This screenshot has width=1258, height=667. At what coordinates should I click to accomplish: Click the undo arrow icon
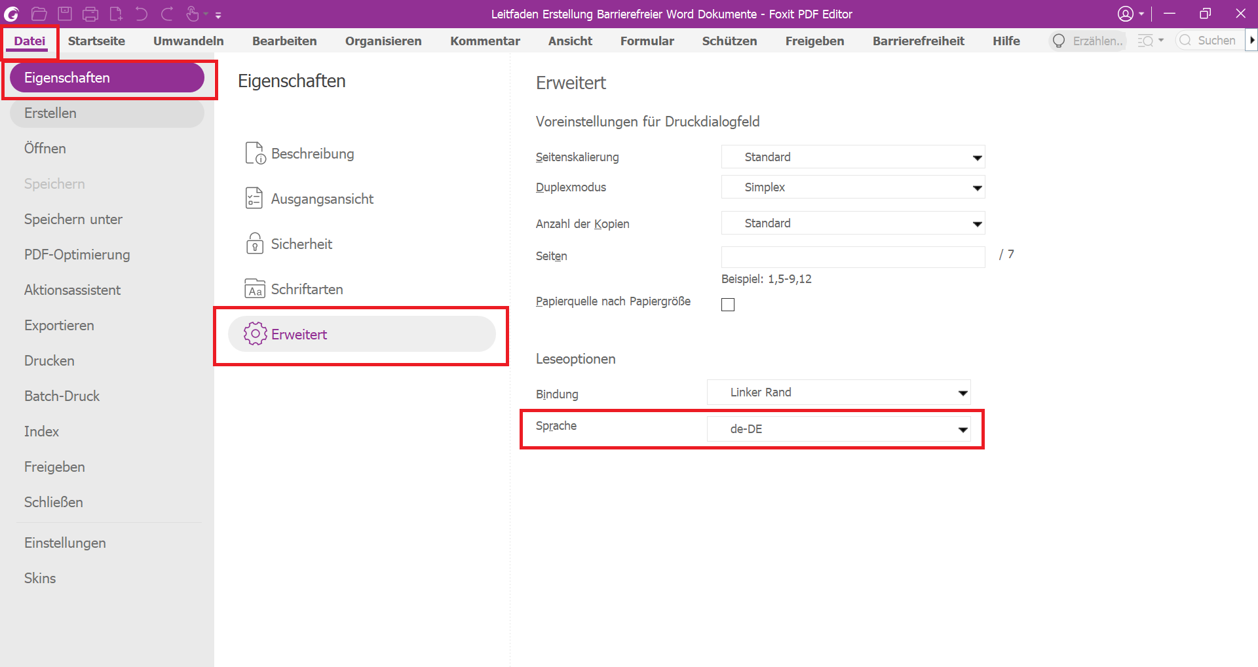(x=142, y=14)
